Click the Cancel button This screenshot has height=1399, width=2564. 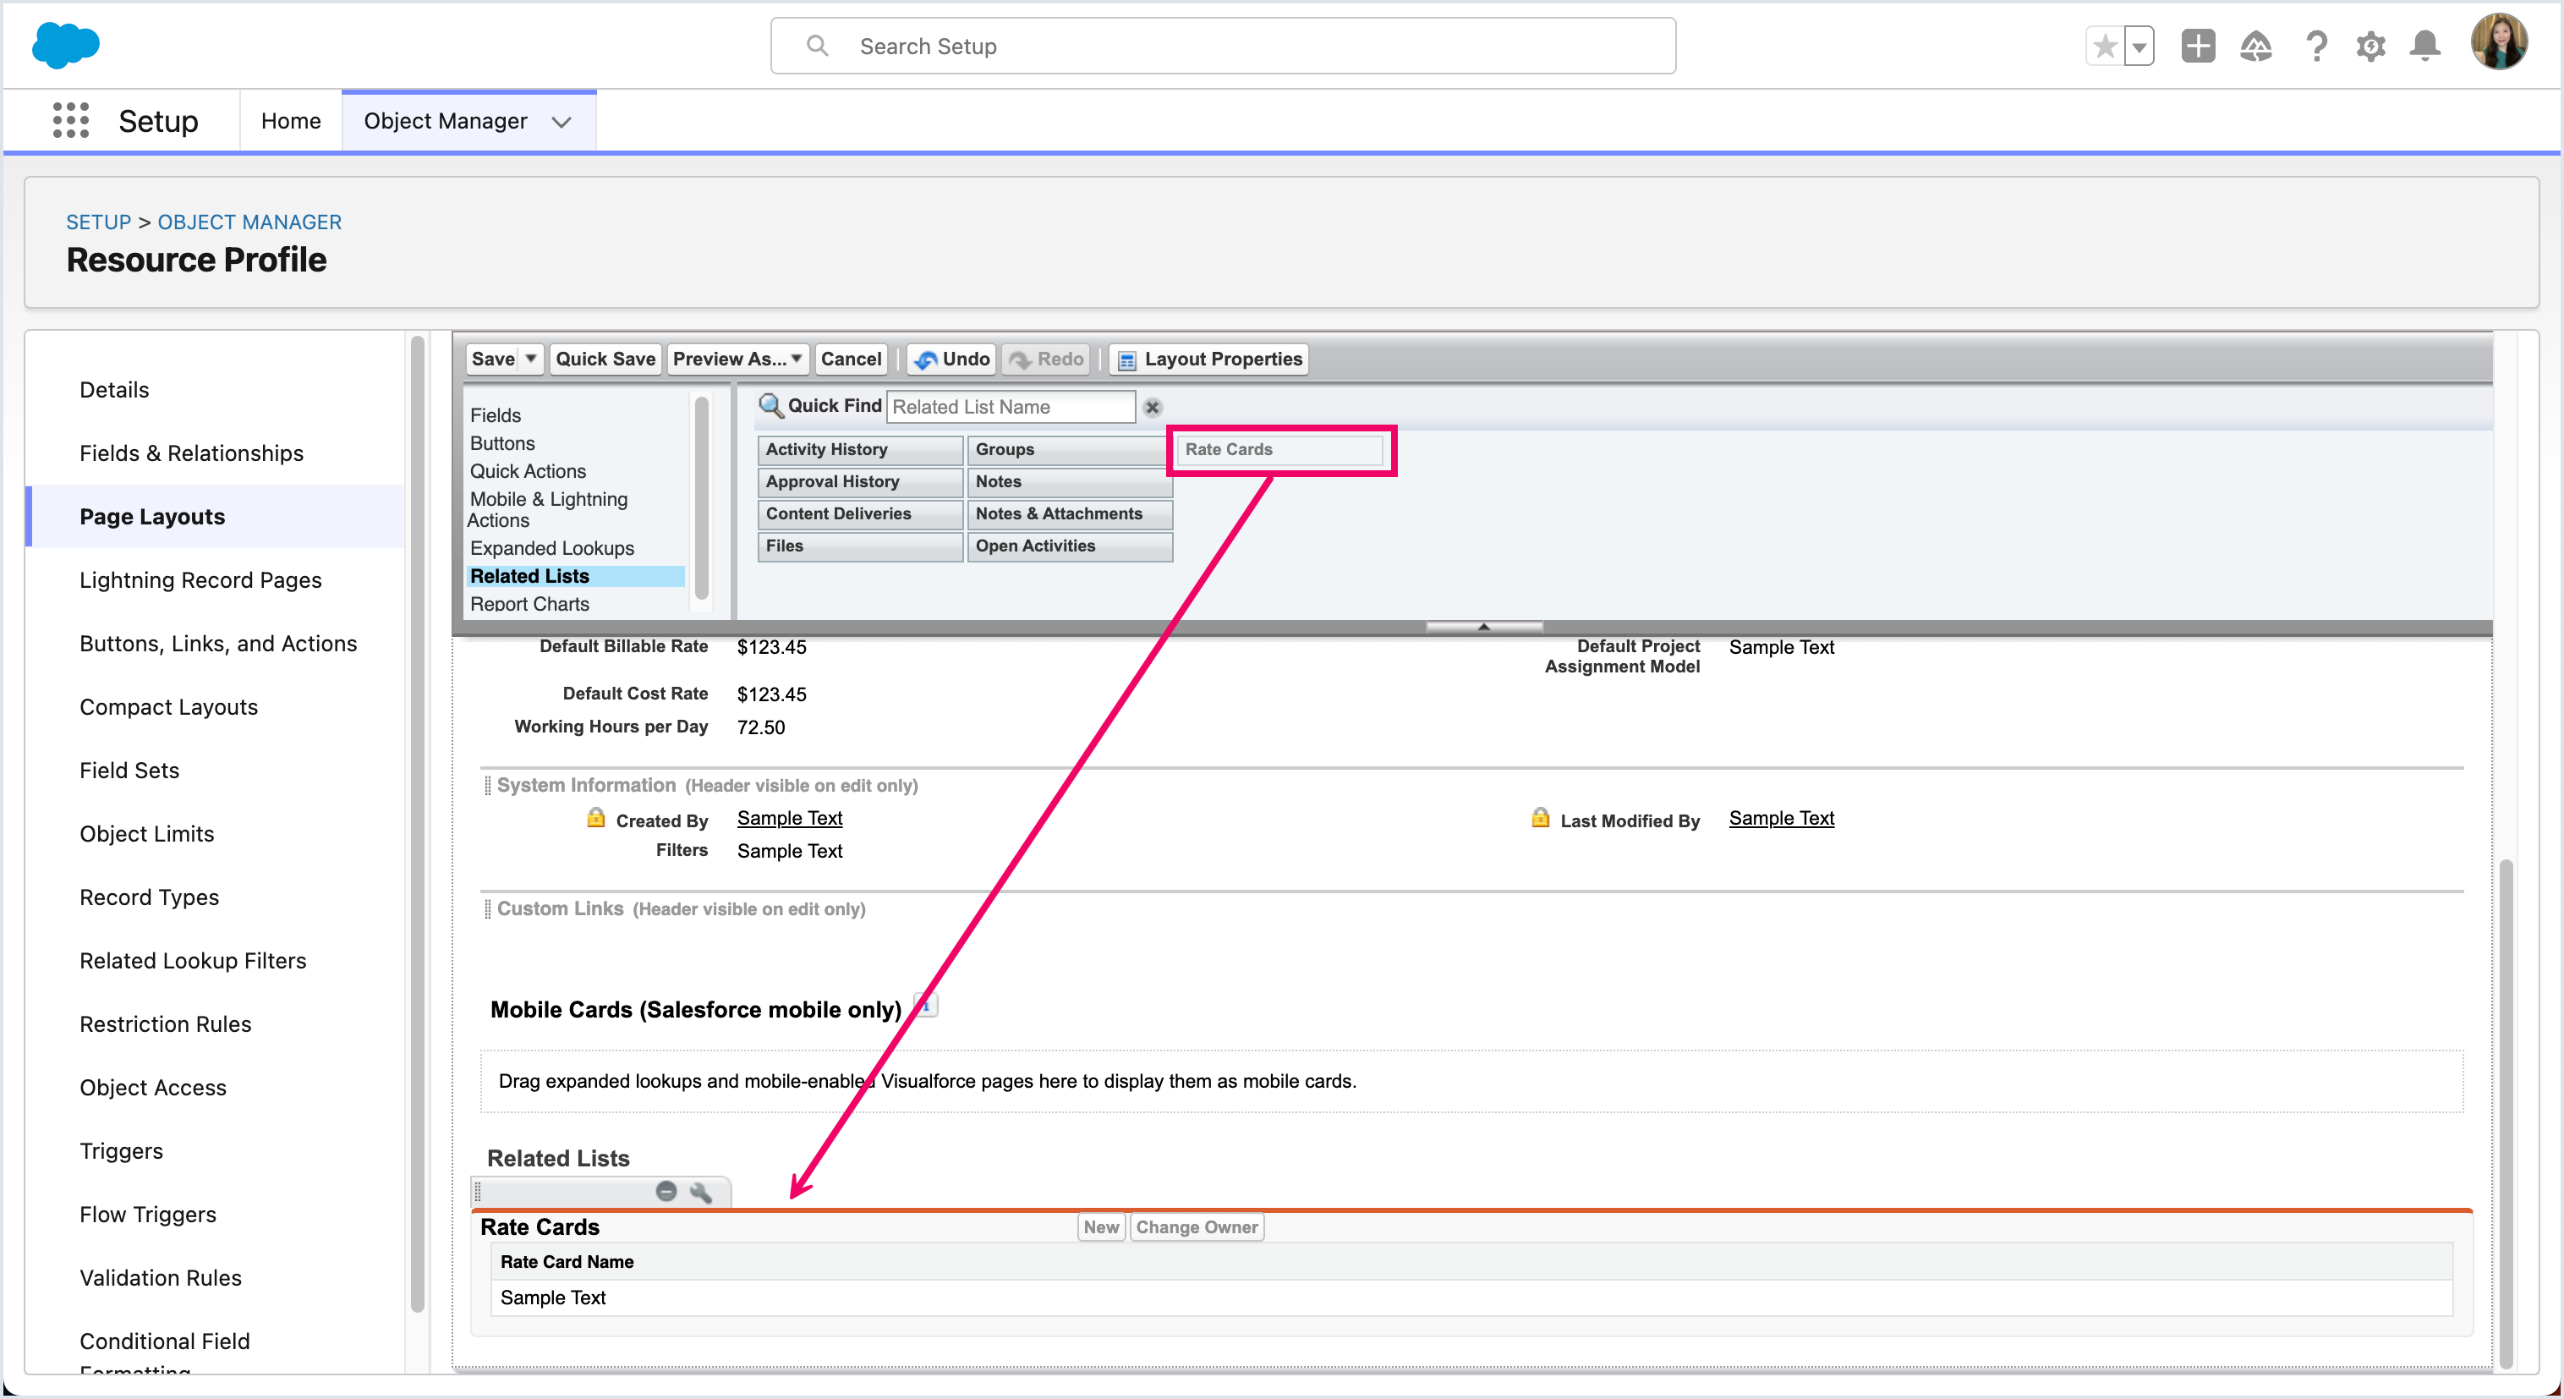tap(851, 359)
